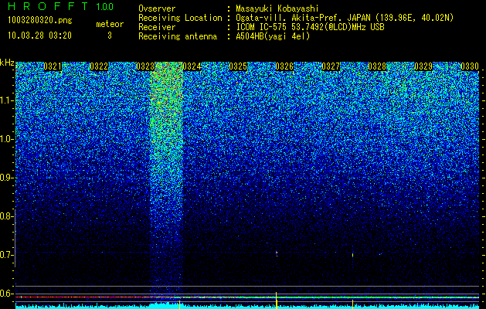486x309 pixels.
Task: Click the Ogata-vill. Akita-Pref. JAPAN location text
Action: (x=345, y=18)
